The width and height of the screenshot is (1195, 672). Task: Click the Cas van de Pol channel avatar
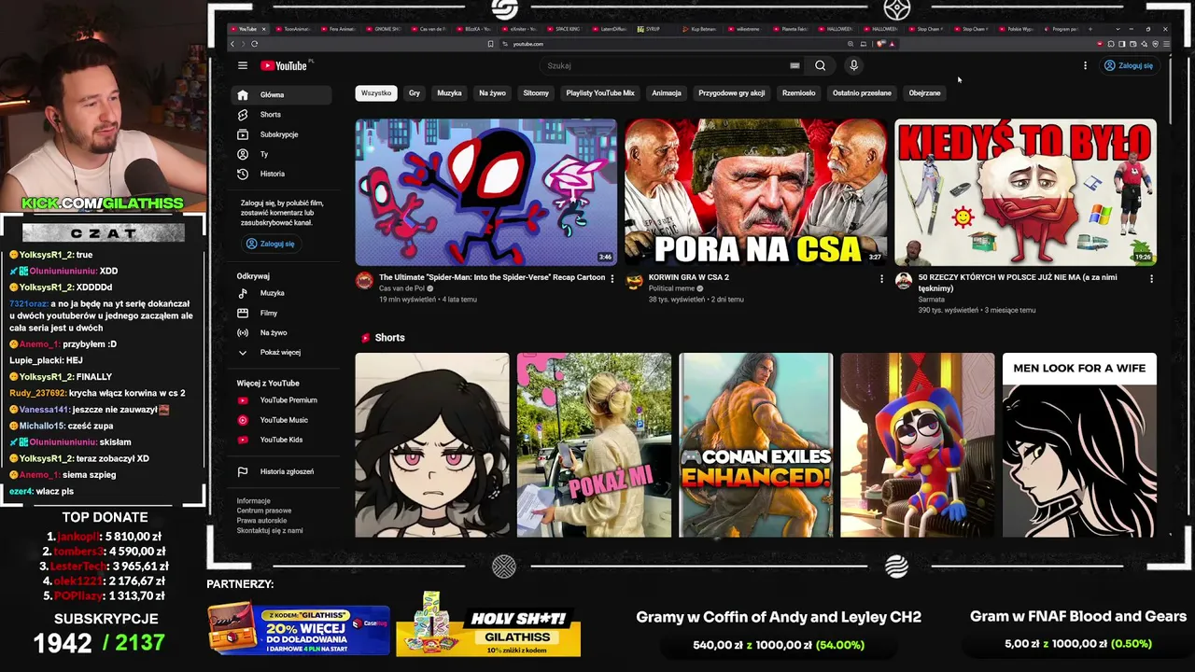click(364, 280)
